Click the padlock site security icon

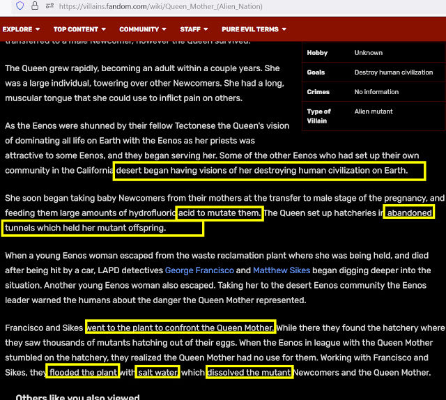[35, 6]
